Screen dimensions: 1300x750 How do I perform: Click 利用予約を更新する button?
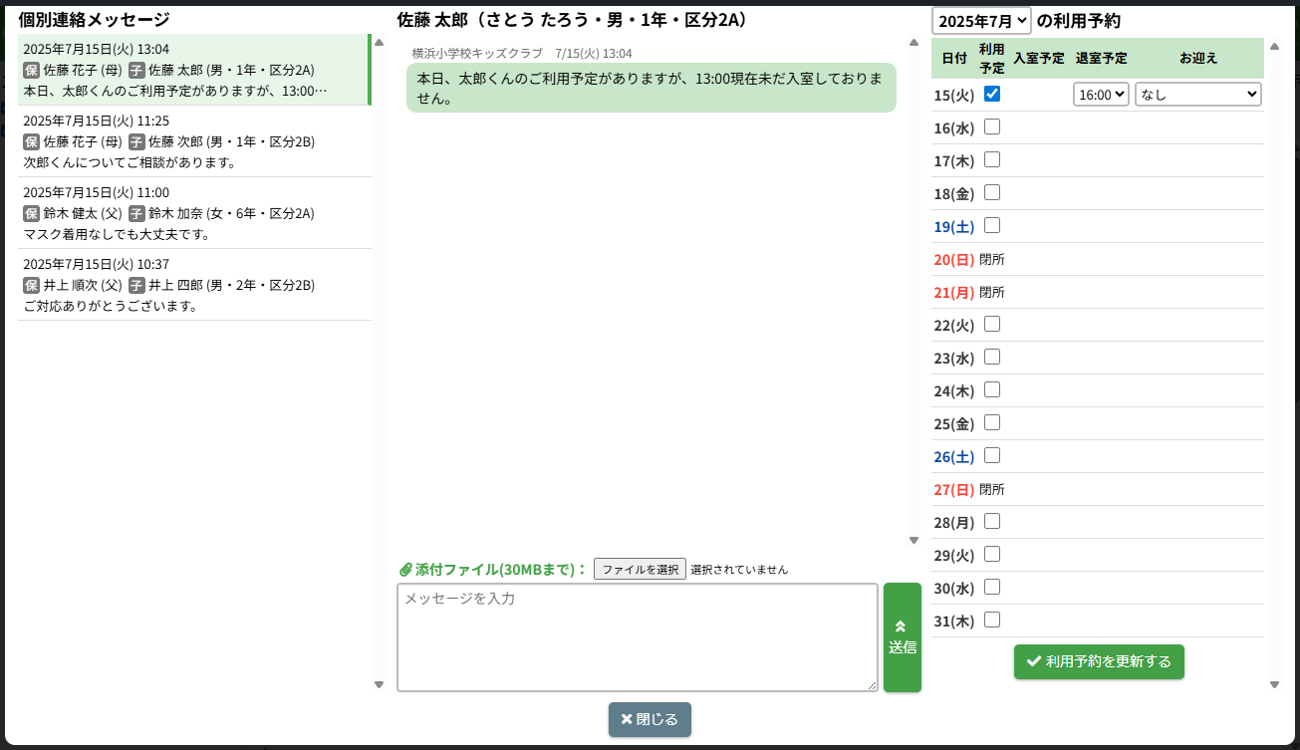tap(1099, 661)
